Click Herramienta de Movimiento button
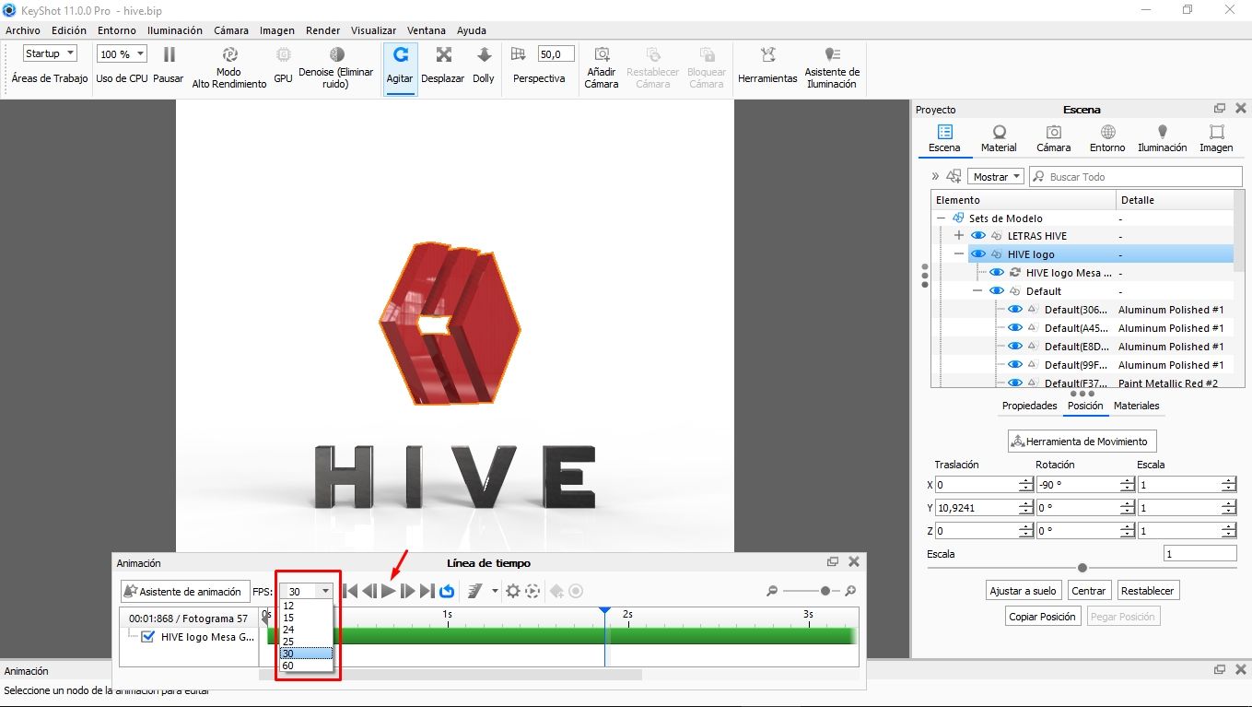Screen dimensions: 1252x707 (x=1082, y=442)
